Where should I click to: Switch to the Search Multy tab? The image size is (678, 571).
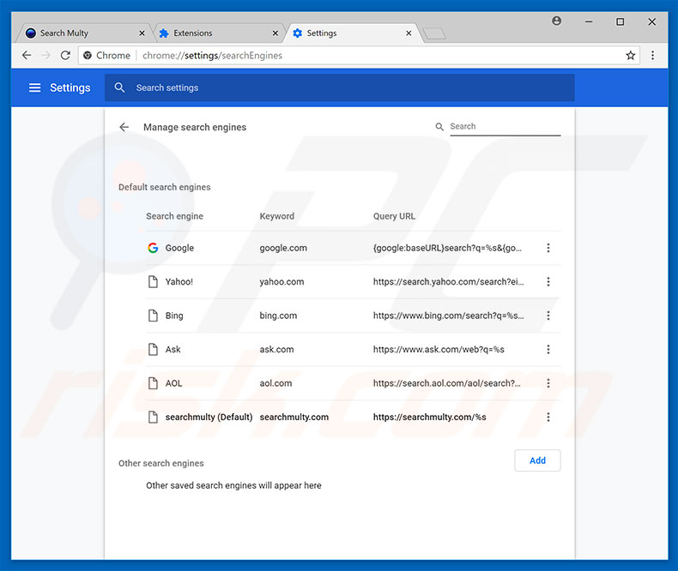84,33
